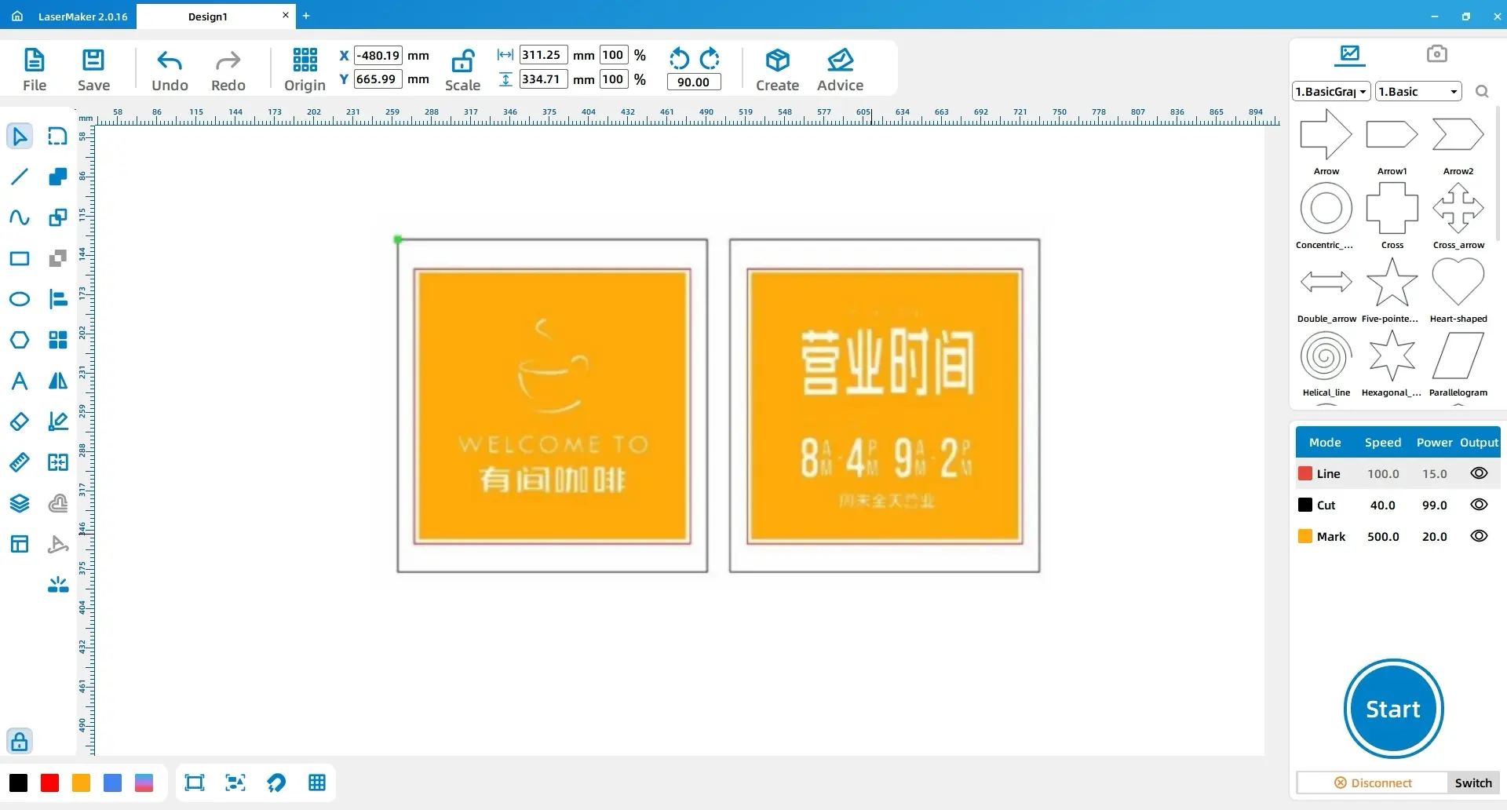Image resolution: width=1507 pixels, height=810 pixels.
Task: Open the Layers stack tool
Action: 20,503
